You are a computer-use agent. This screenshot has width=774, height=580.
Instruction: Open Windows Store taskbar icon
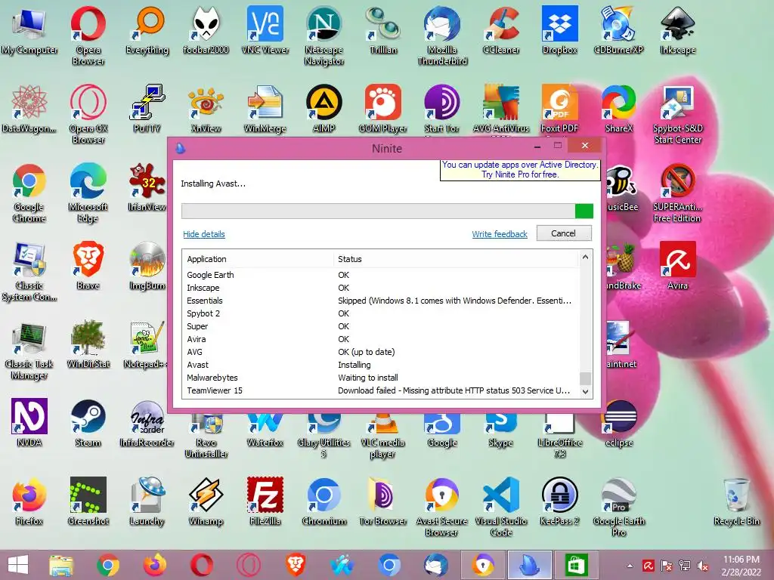point(576,565)
